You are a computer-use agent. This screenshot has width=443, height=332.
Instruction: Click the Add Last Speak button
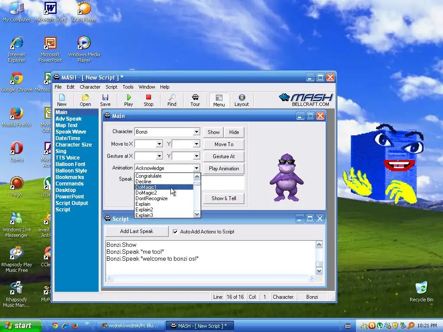coord(136,231)
